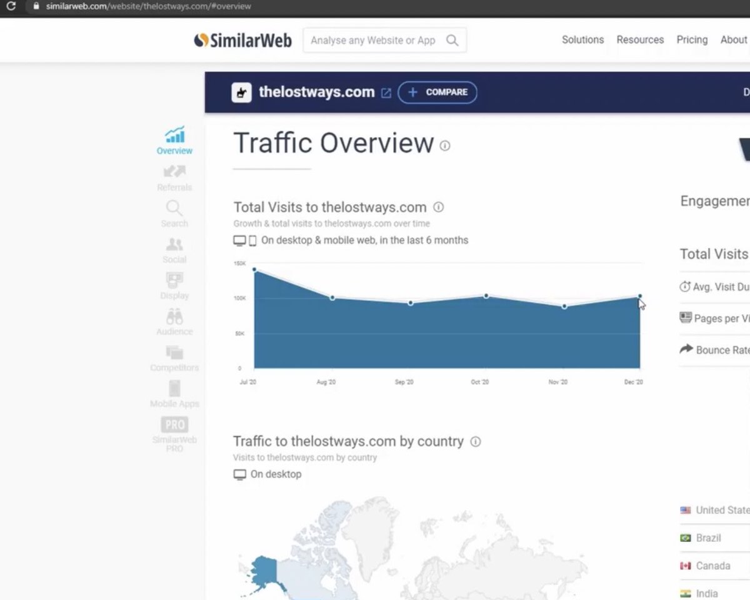This screenshot has height=600, width=750.
Task: Click the mobile device icon above the chart
Action: point(252,240)
